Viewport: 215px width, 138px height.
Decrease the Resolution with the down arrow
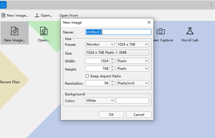click(112, 84)
